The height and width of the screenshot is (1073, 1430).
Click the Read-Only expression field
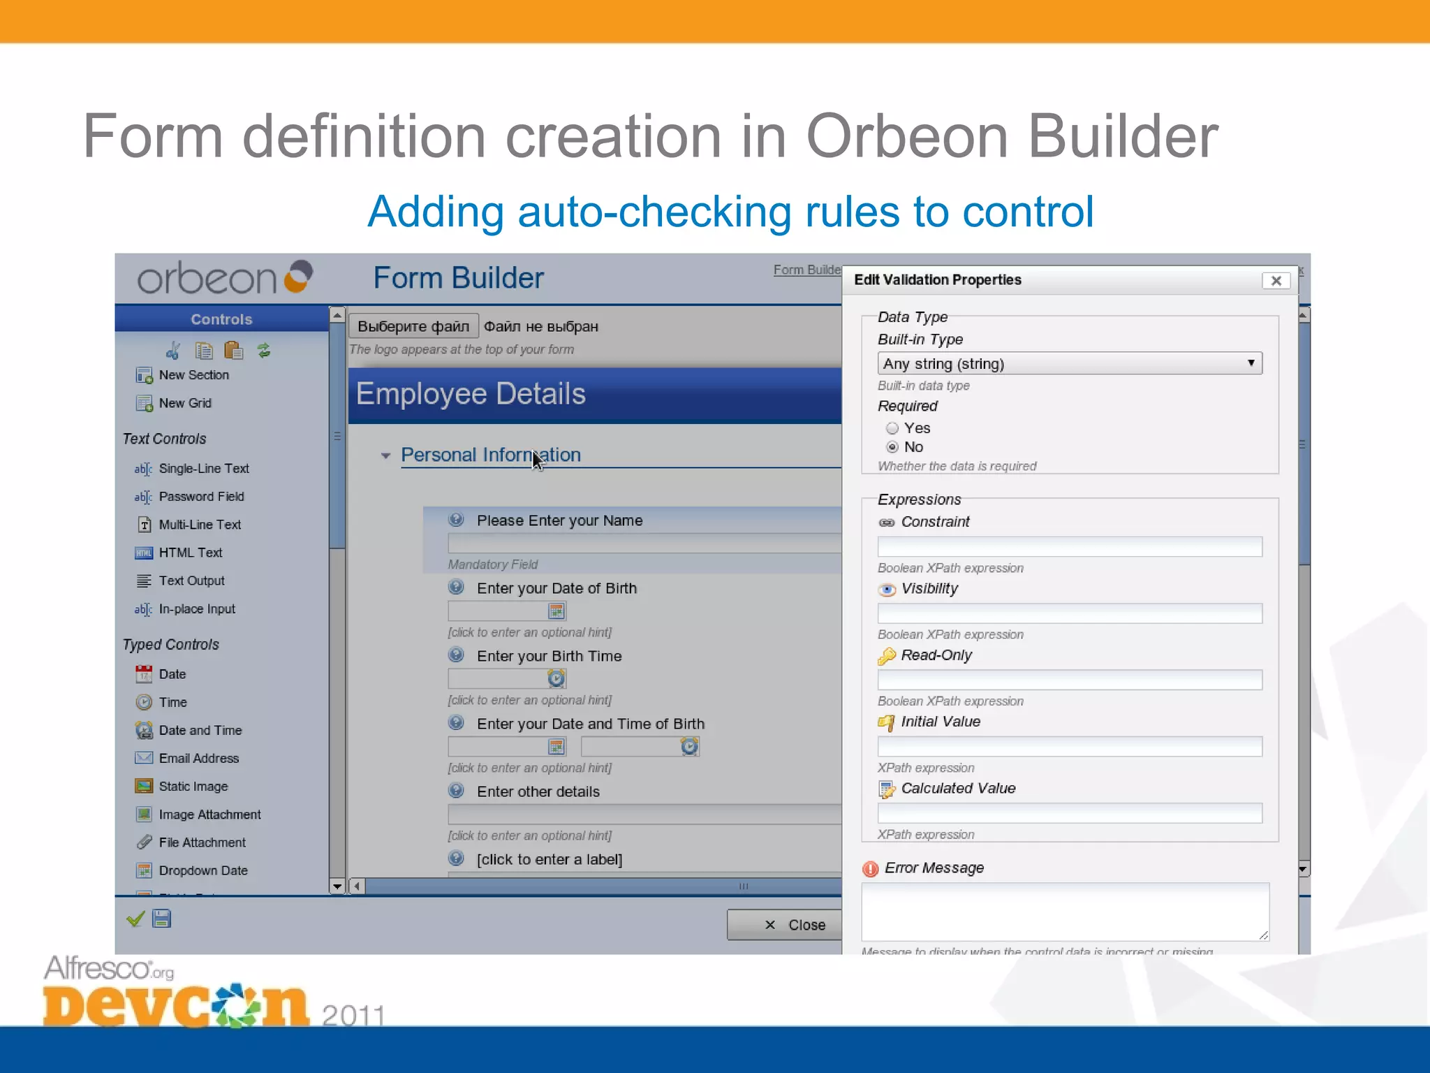(x=1070, y=680)
